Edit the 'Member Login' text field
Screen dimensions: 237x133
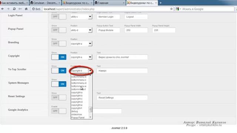(109, 17)
